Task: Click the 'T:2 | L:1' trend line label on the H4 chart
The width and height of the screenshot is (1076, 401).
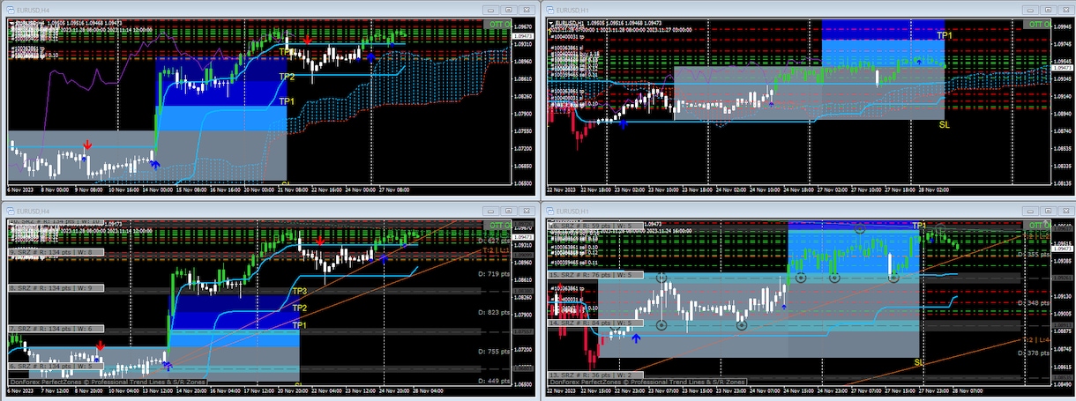Action: [496, 250]
